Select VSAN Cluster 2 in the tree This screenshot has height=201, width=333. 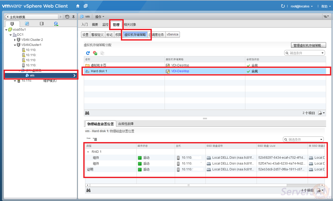[32, 40]
